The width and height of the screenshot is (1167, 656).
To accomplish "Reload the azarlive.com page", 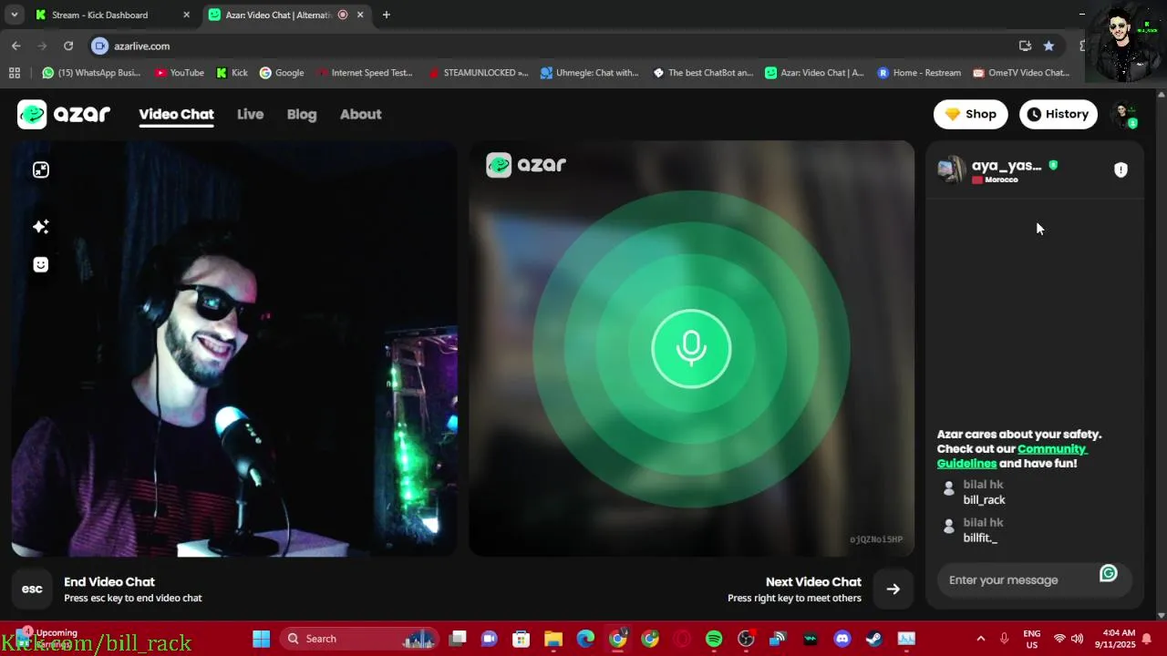I will 68,46.
